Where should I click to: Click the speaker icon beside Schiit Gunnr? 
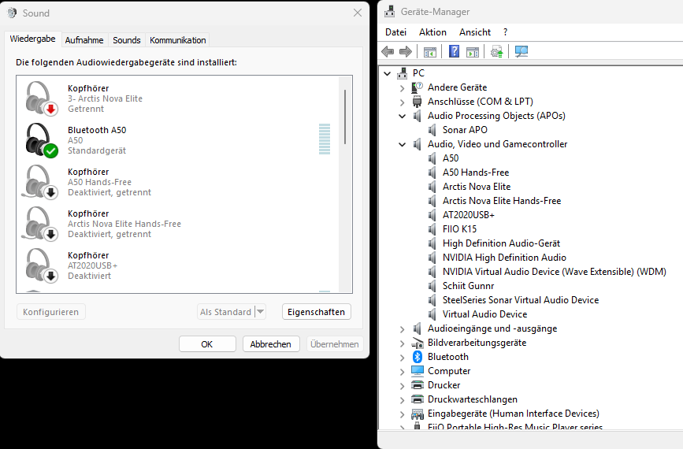tap(432, 286)
